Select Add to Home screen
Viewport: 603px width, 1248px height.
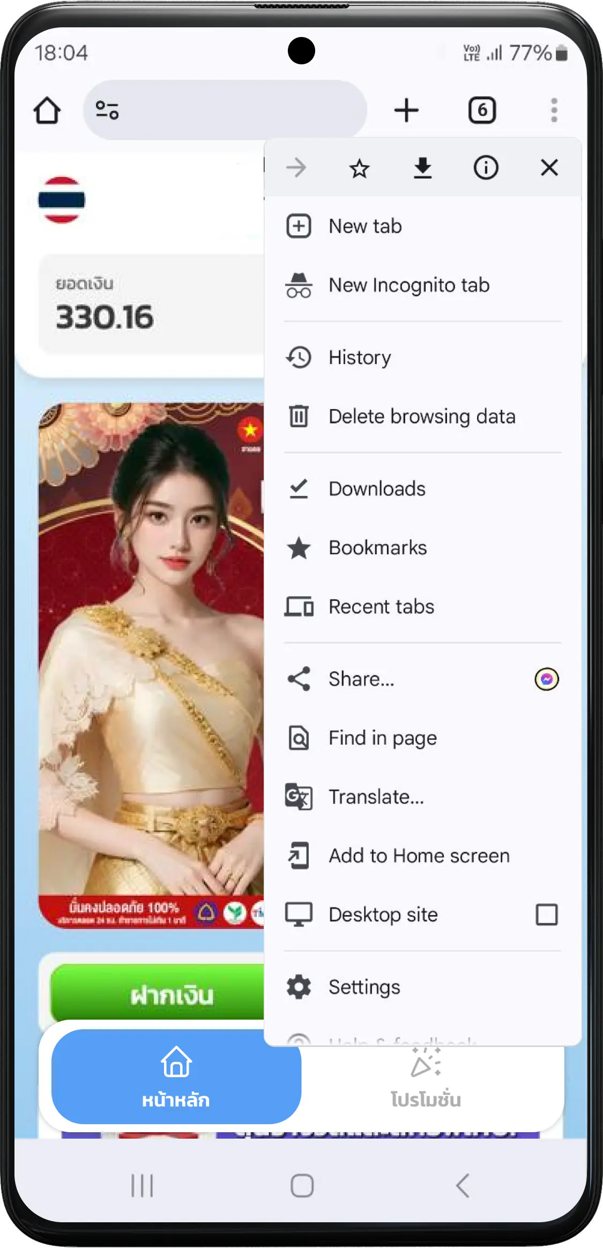click(x=419, y=856)
